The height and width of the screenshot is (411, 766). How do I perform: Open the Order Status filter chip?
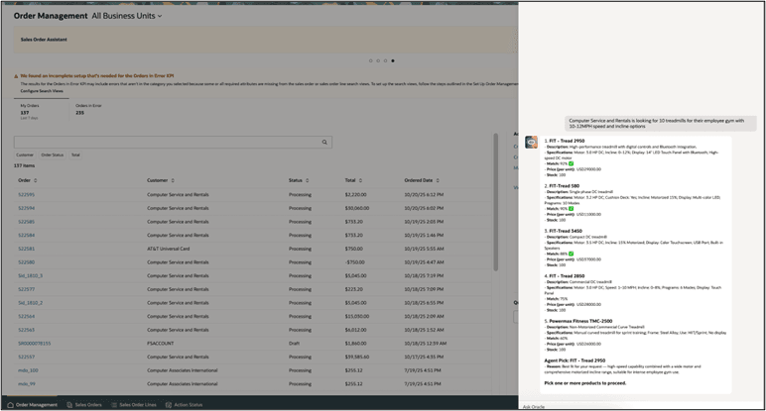coord(53,155)
